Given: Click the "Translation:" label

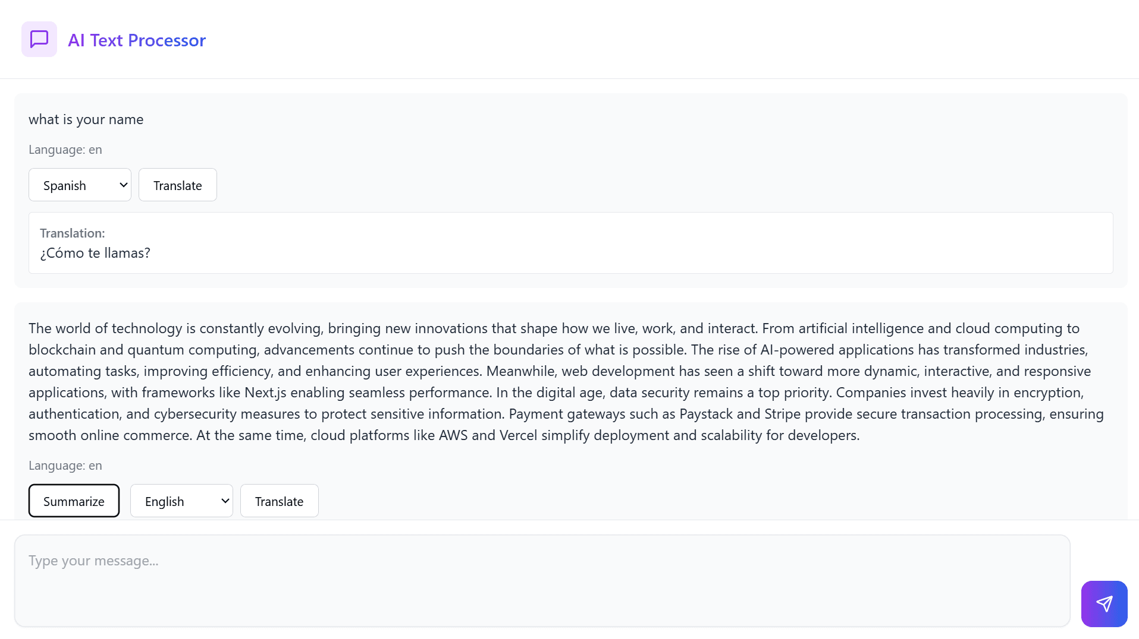Looking at the screenshot, I should [x=73, y=233].
